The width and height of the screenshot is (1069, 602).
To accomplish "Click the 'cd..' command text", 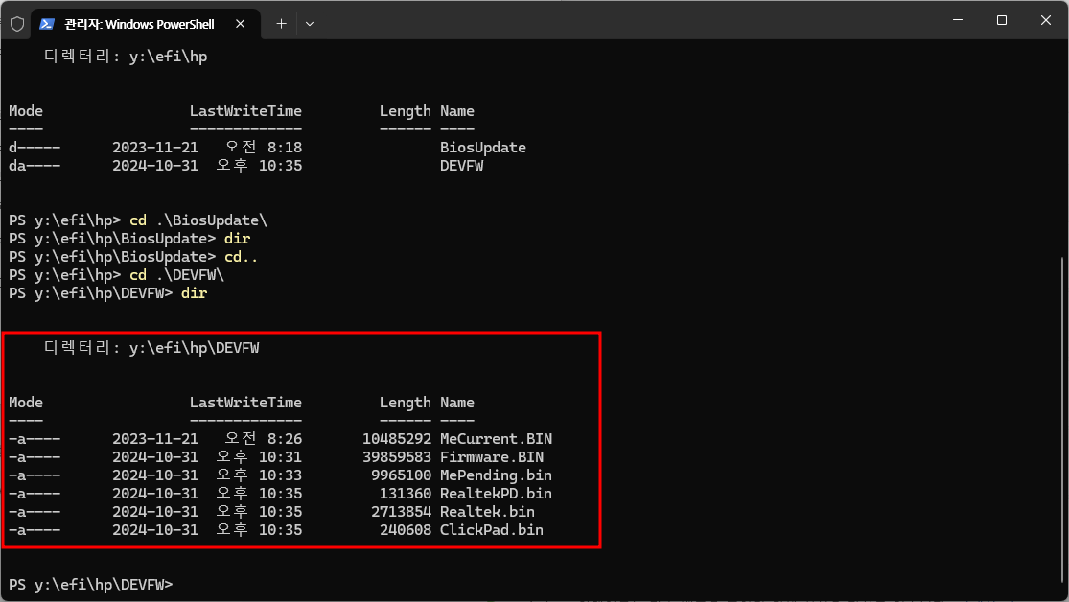I will tap(241, 257).
